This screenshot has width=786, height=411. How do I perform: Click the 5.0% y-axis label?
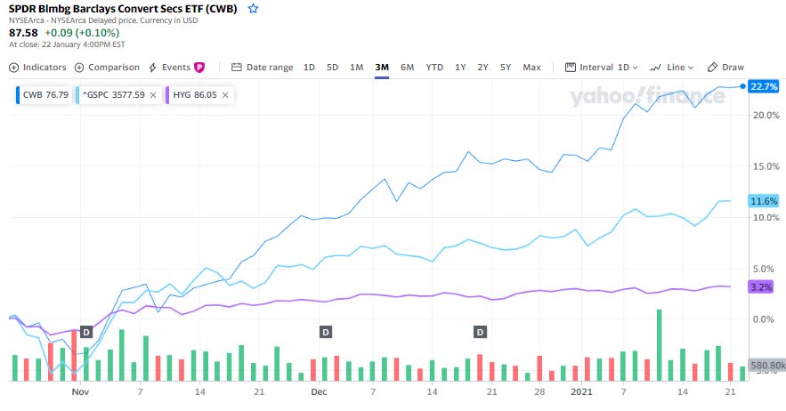763,269
